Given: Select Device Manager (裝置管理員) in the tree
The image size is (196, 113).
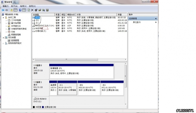Looking at the screenshot, I should (16, 35).
